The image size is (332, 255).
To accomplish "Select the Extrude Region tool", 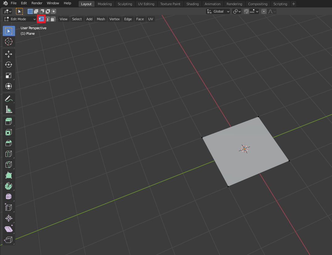I will (x=9, y=122).
